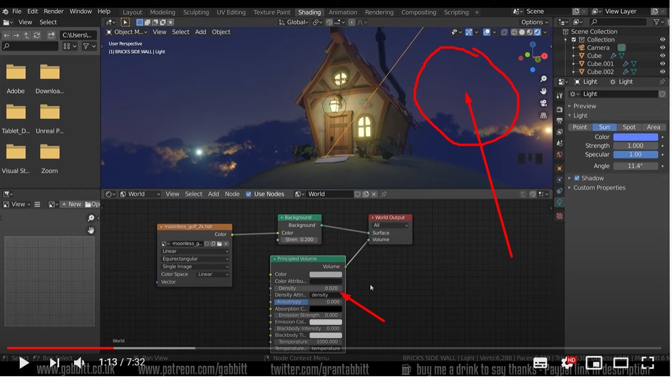Switch to the Sculpting workspace tab

pyautogui.click(x=196, y=13)
